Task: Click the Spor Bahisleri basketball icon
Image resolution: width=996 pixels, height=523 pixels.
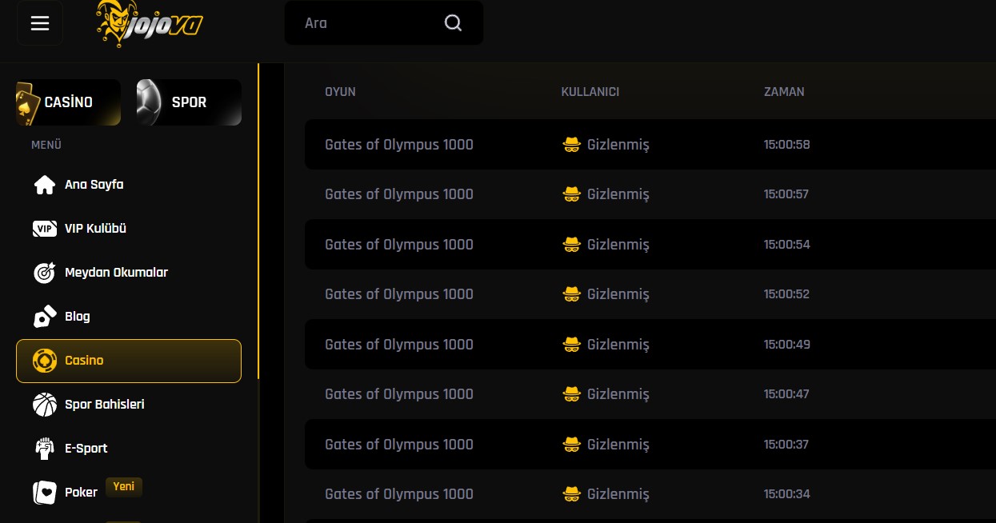Action: [44, 405]
